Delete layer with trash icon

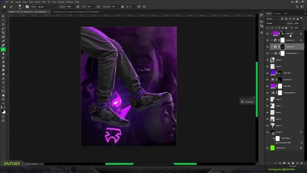click(302, 163)
